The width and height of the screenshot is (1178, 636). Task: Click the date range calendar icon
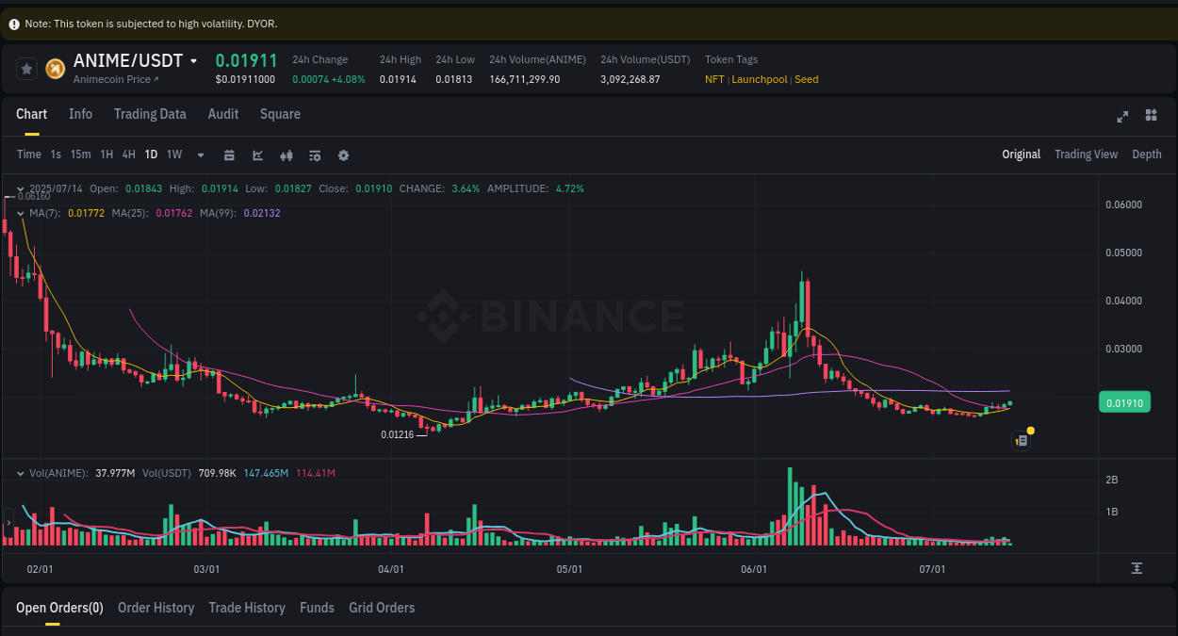click(229, 155)
